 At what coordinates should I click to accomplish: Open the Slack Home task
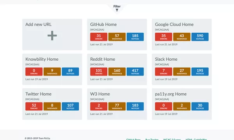166,59
